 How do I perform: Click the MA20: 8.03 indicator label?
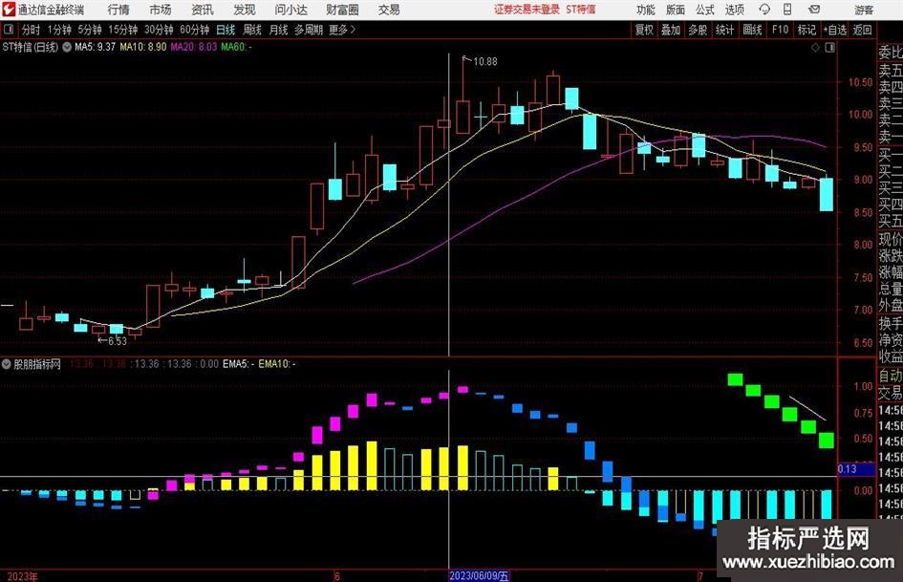[194, 47]
